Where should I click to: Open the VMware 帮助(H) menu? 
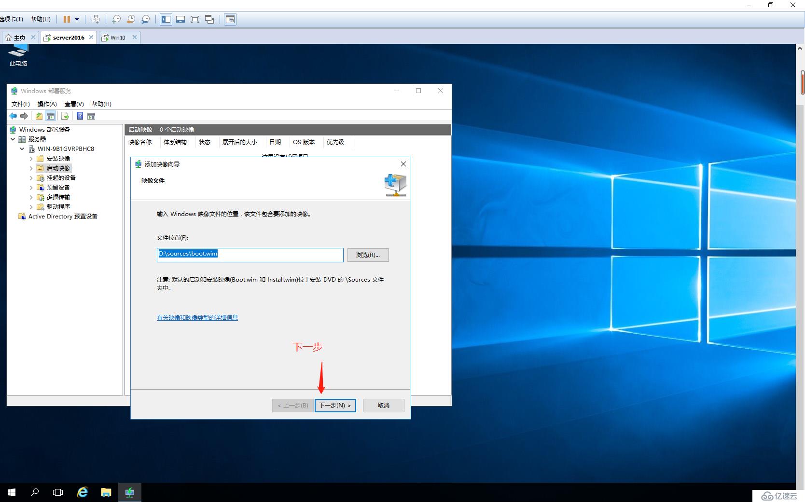(41, 19)
